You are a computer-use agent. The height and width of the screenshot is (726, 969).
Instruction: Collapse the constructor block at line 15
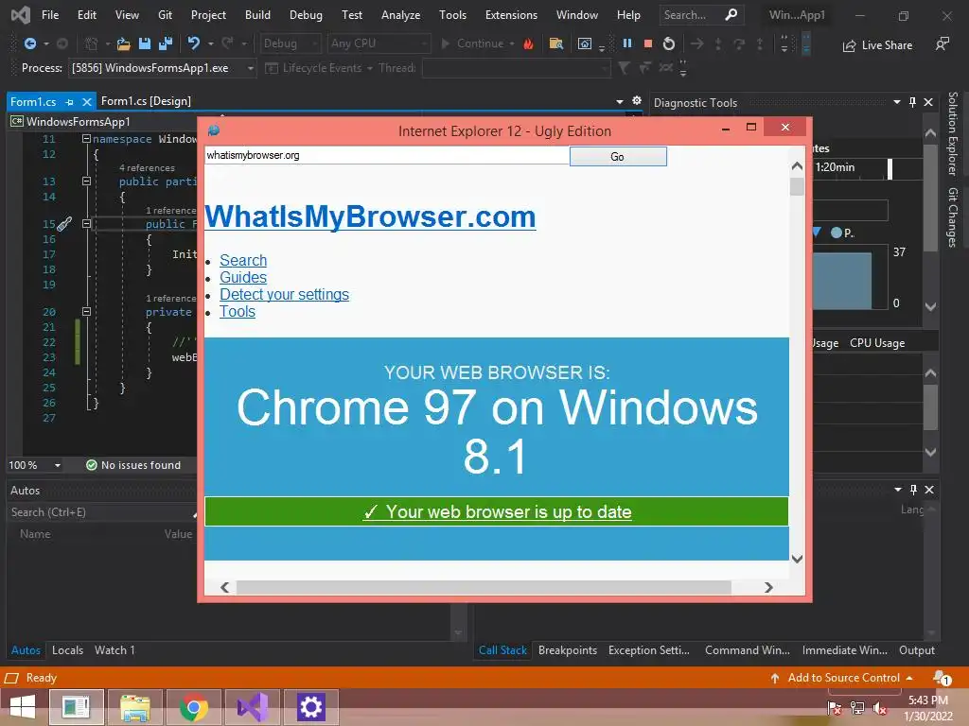(86, 223)
